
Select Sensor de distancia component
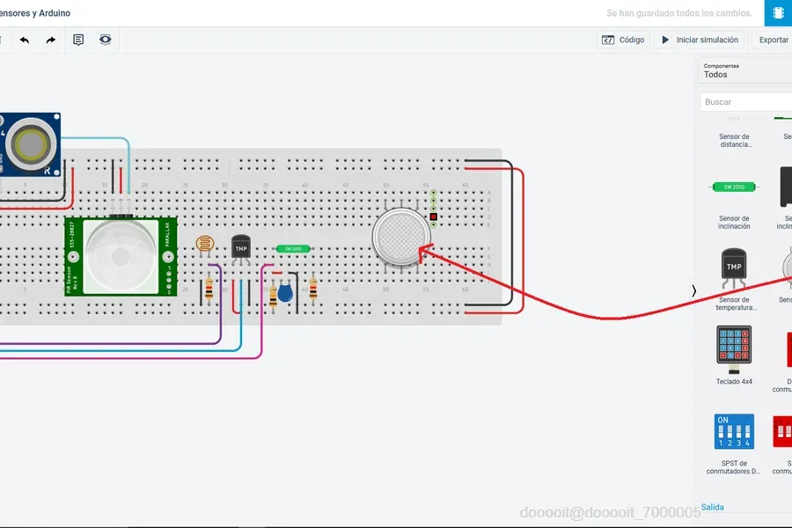click(x=735, y=134)
